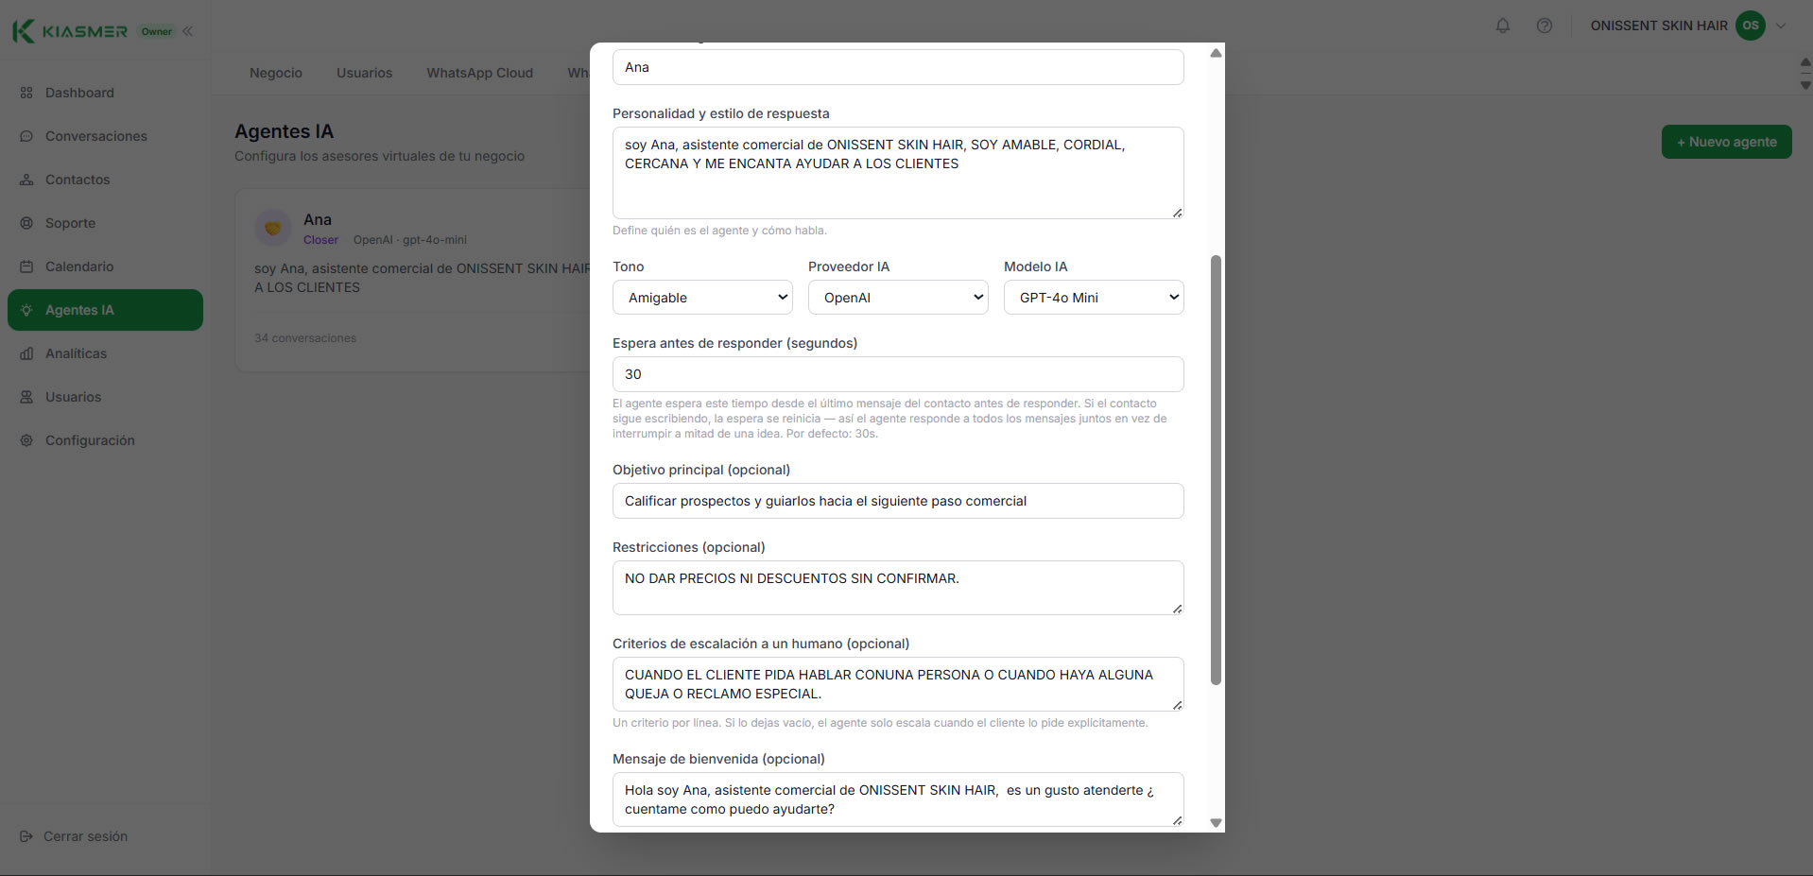
Task: Click the Contactos person icon
Action: [26, 180]
